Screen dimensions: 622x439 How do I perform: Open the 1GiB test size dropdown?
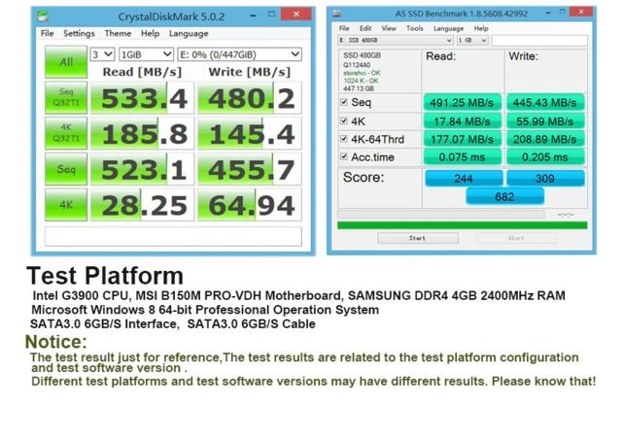pos(146,54)
